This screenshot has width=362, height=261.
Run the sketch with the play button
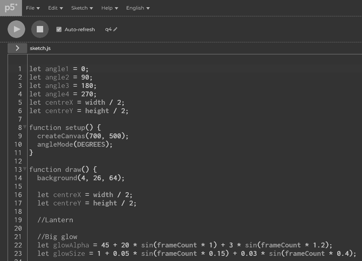pos(16,29)
